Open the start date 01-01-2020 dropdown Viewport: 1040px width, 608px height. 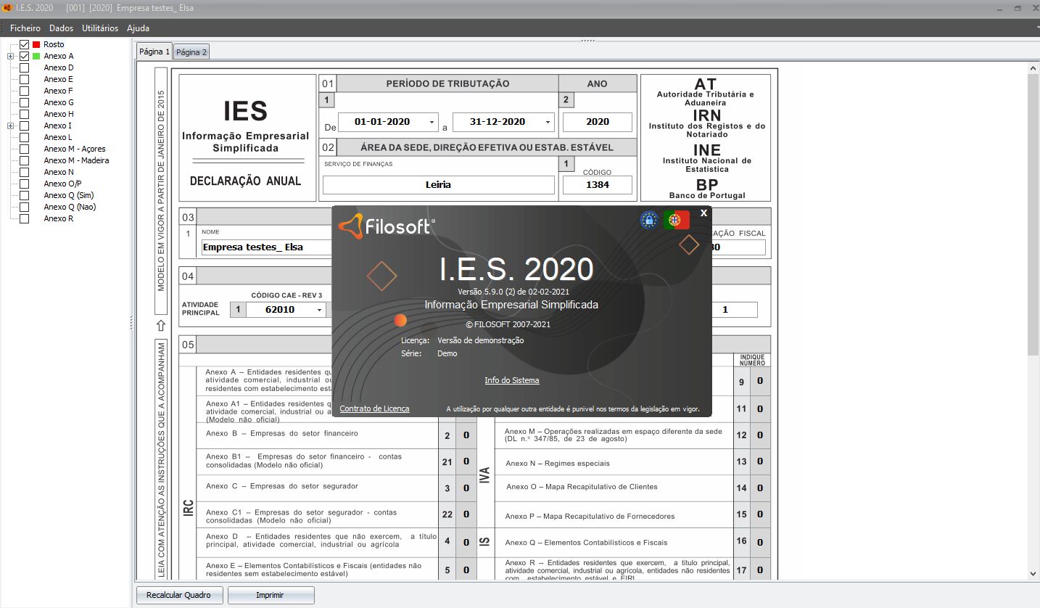click(x=432, y=122)
